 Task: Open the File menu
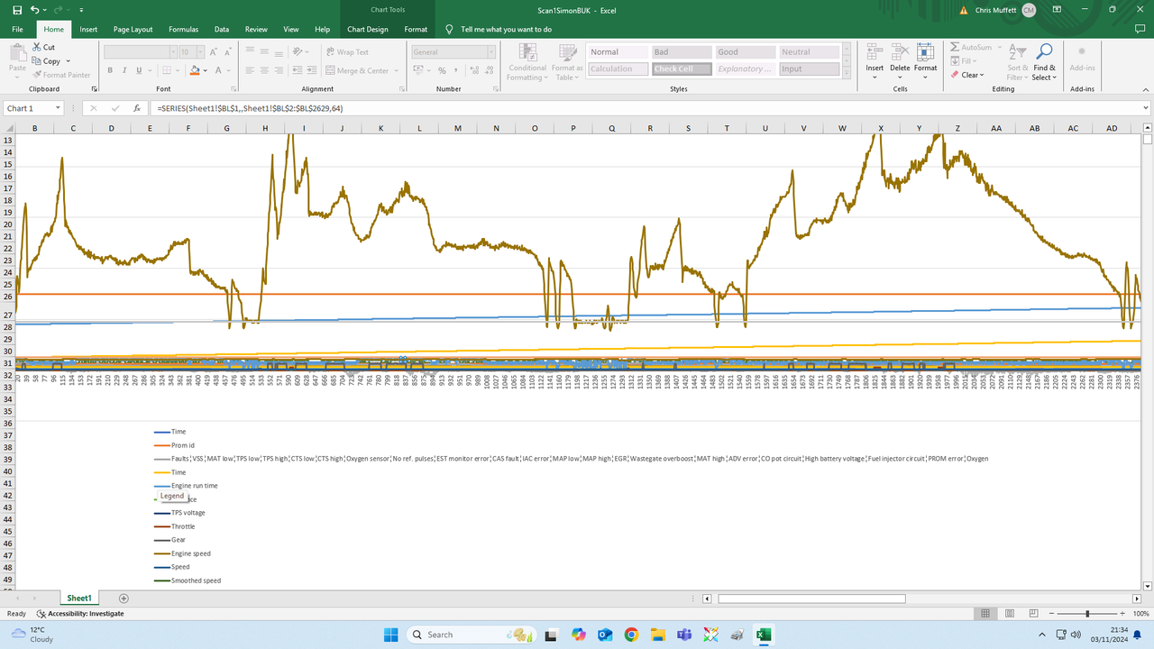pos(17,29)
